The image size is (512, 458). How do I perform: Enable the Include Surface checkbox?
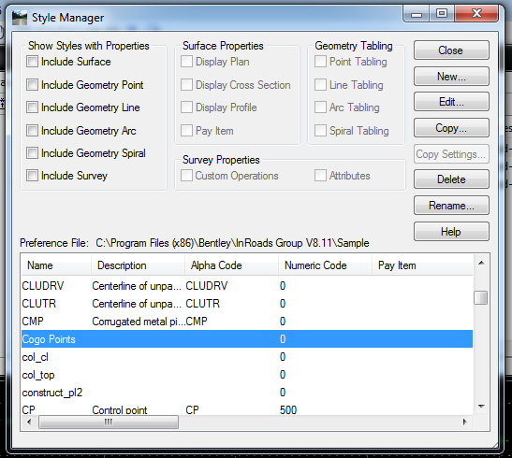(32, 62)
